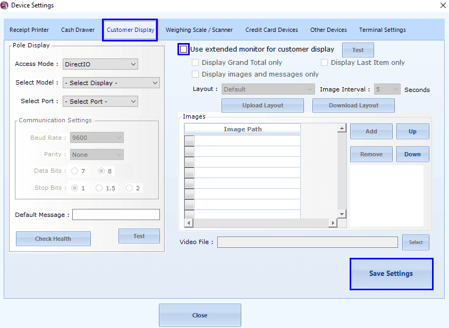449x328 pixels.
Task: Click the Device Settings app icon in title bar
Action: pos(4,5)
